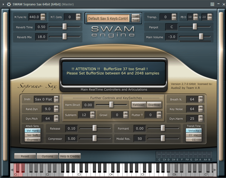Increase Transp. value with plus button

(174, 15)
